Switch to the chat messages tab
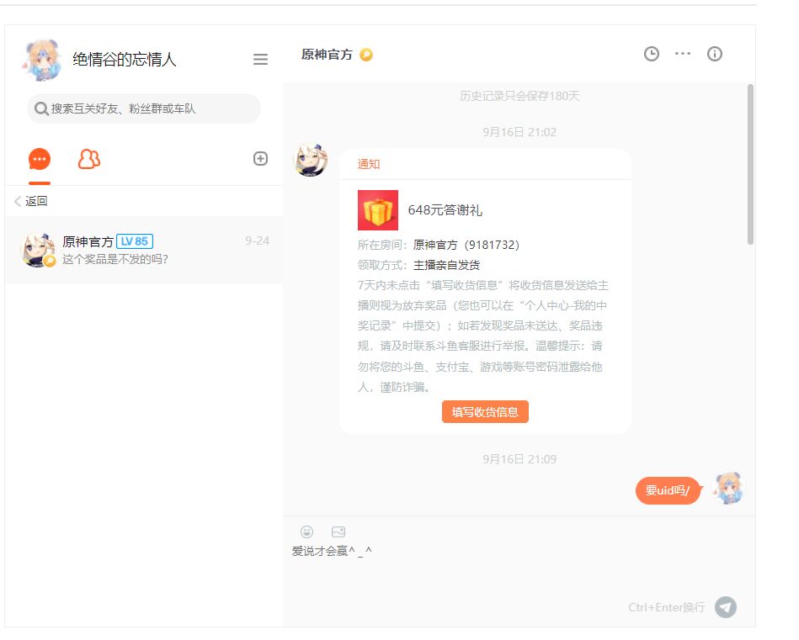The image size is (799, 640). 40,159
